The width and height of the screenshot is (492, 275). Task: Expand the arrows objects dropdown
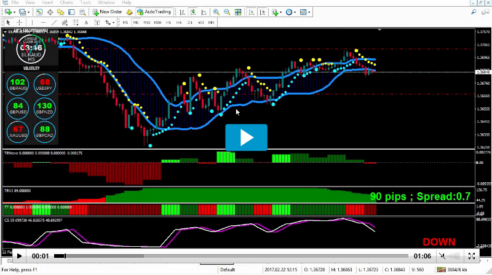pos(113,23)
